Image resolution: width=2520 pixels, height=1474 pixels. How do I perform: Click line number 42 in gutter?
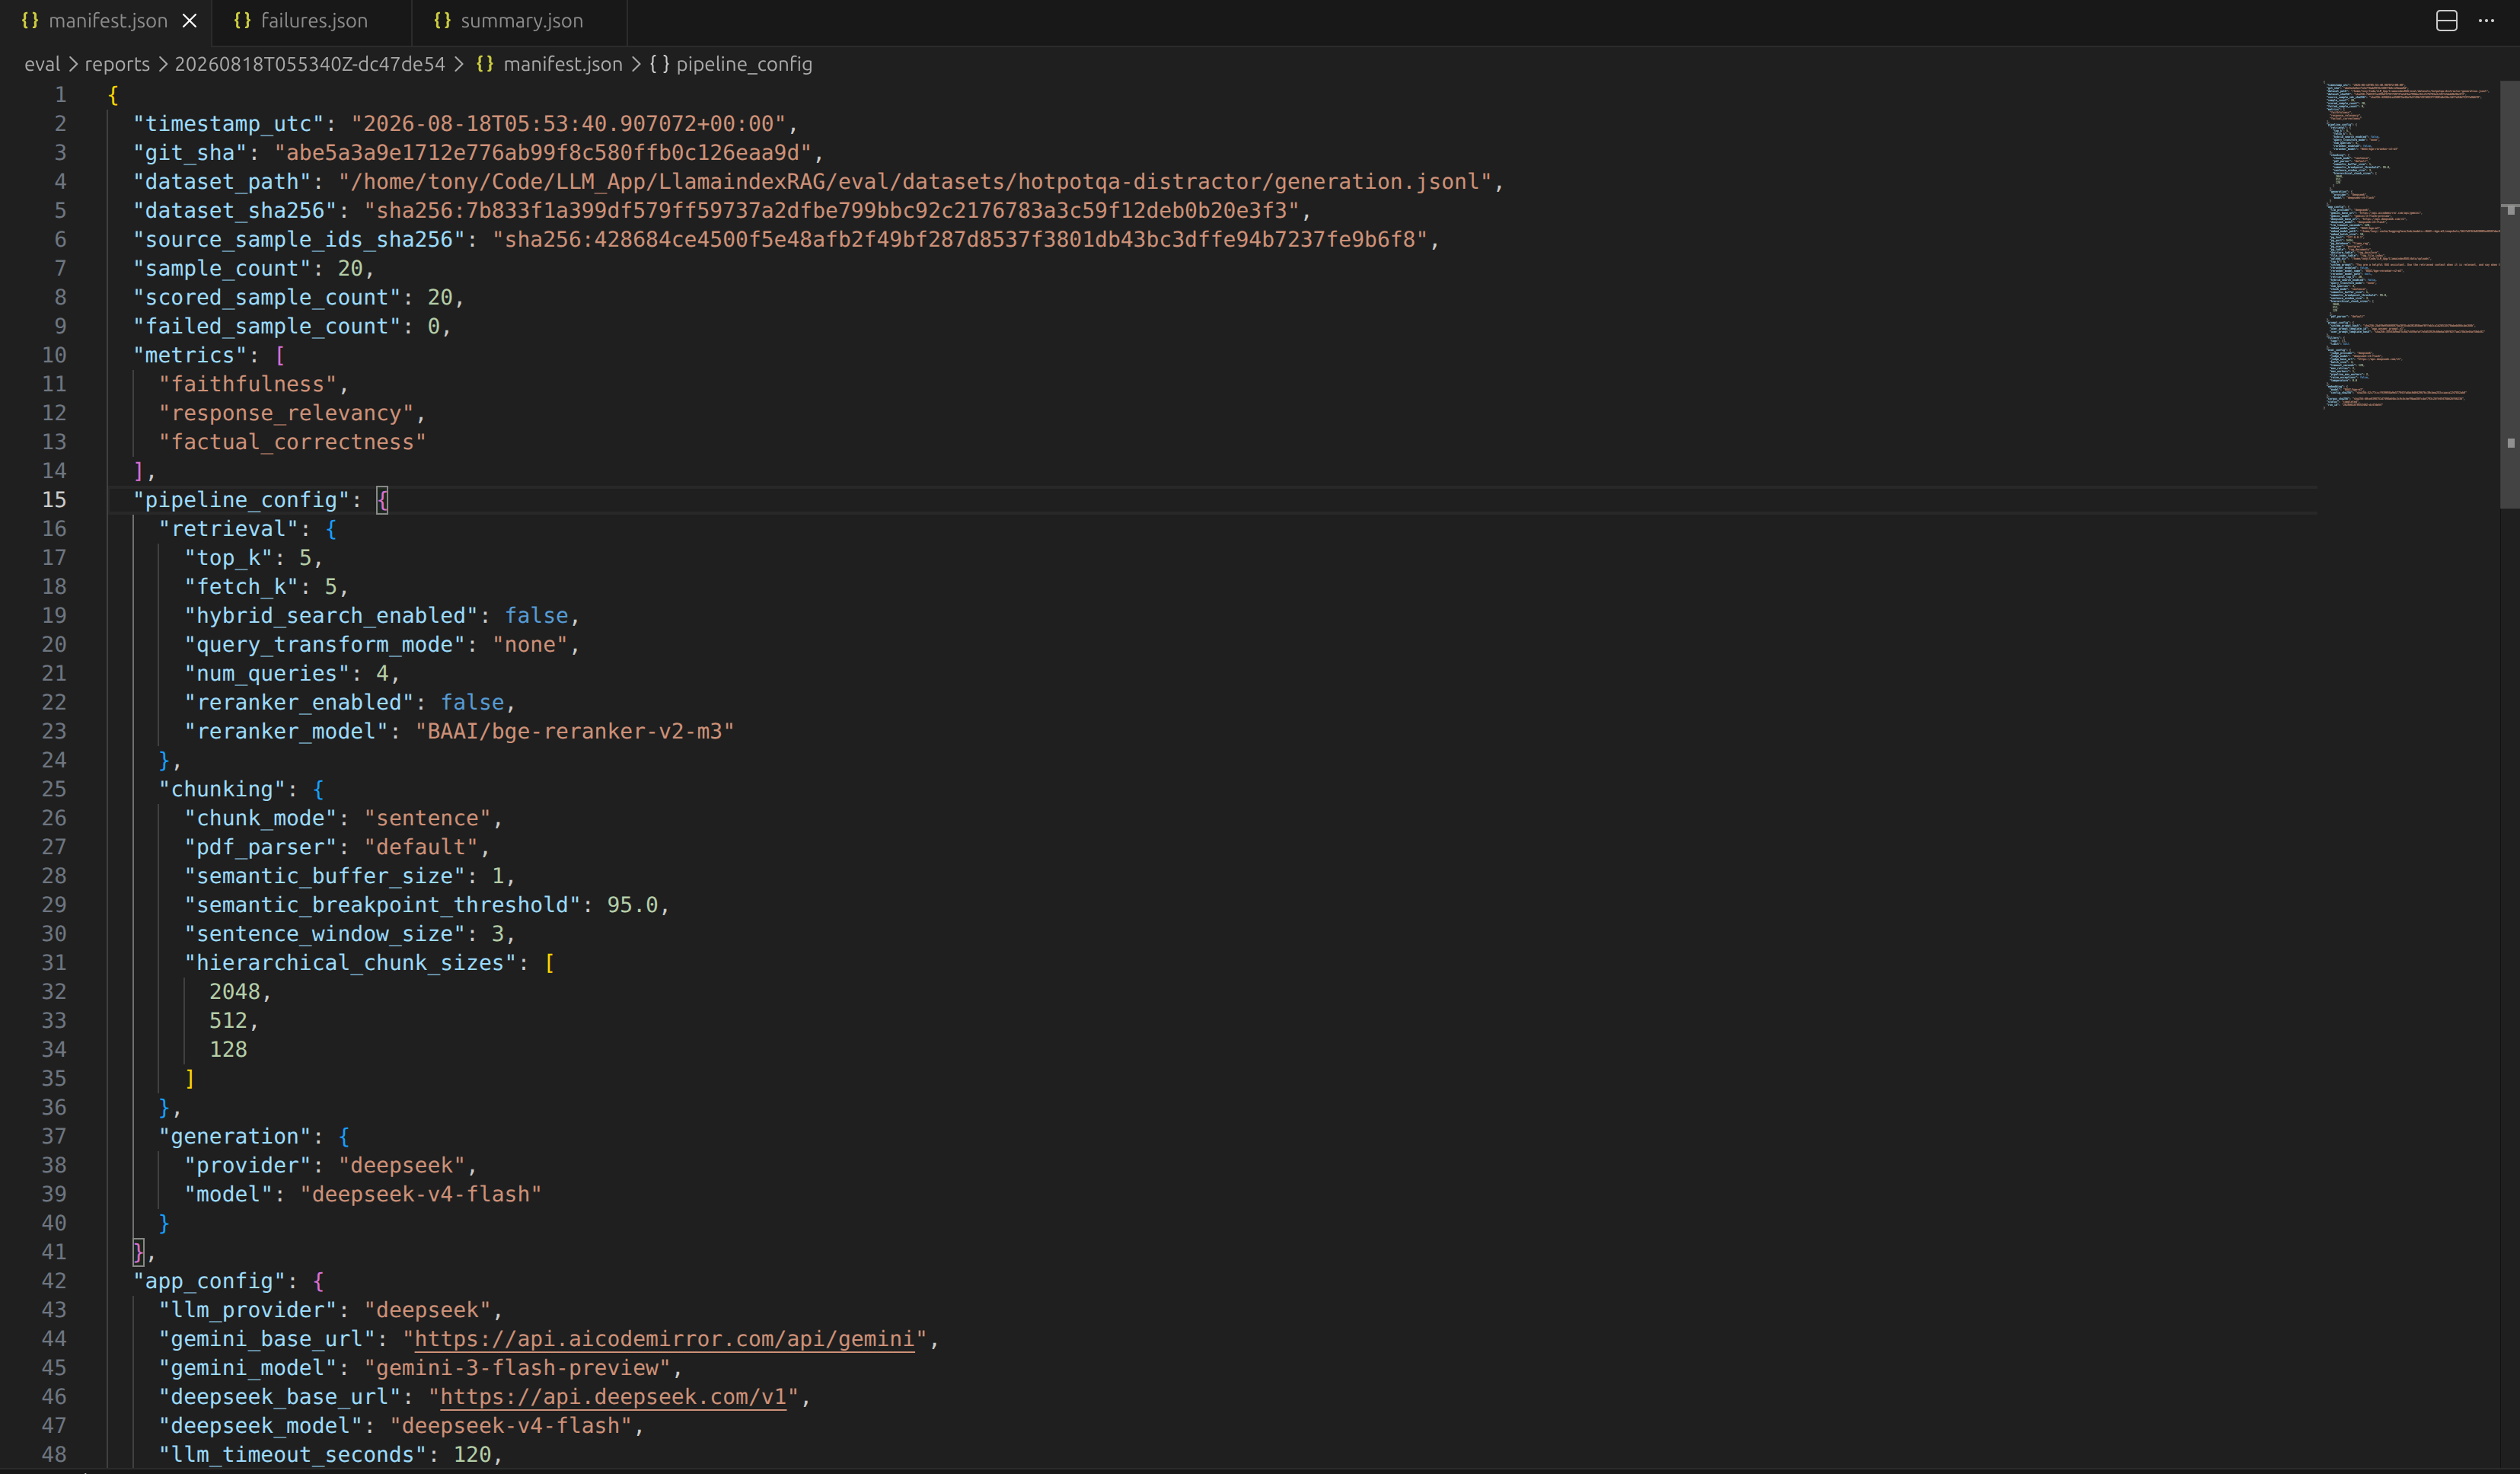54,1281
